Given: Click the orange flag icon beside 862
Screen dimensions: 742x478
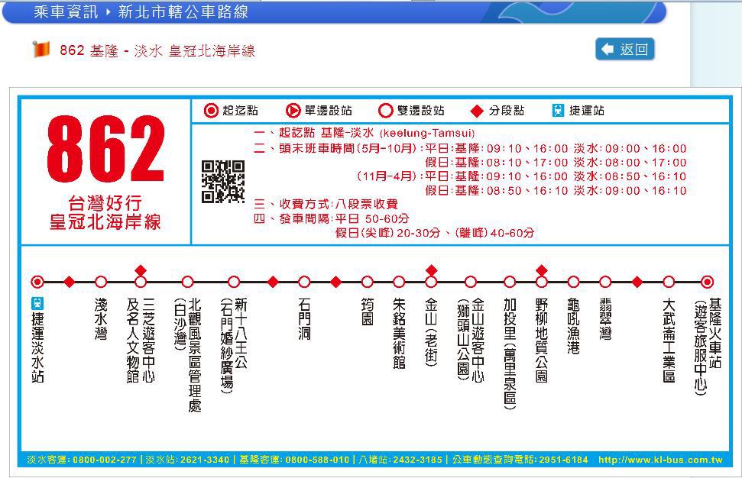Looking at the screenshot, I should [41, 50].
